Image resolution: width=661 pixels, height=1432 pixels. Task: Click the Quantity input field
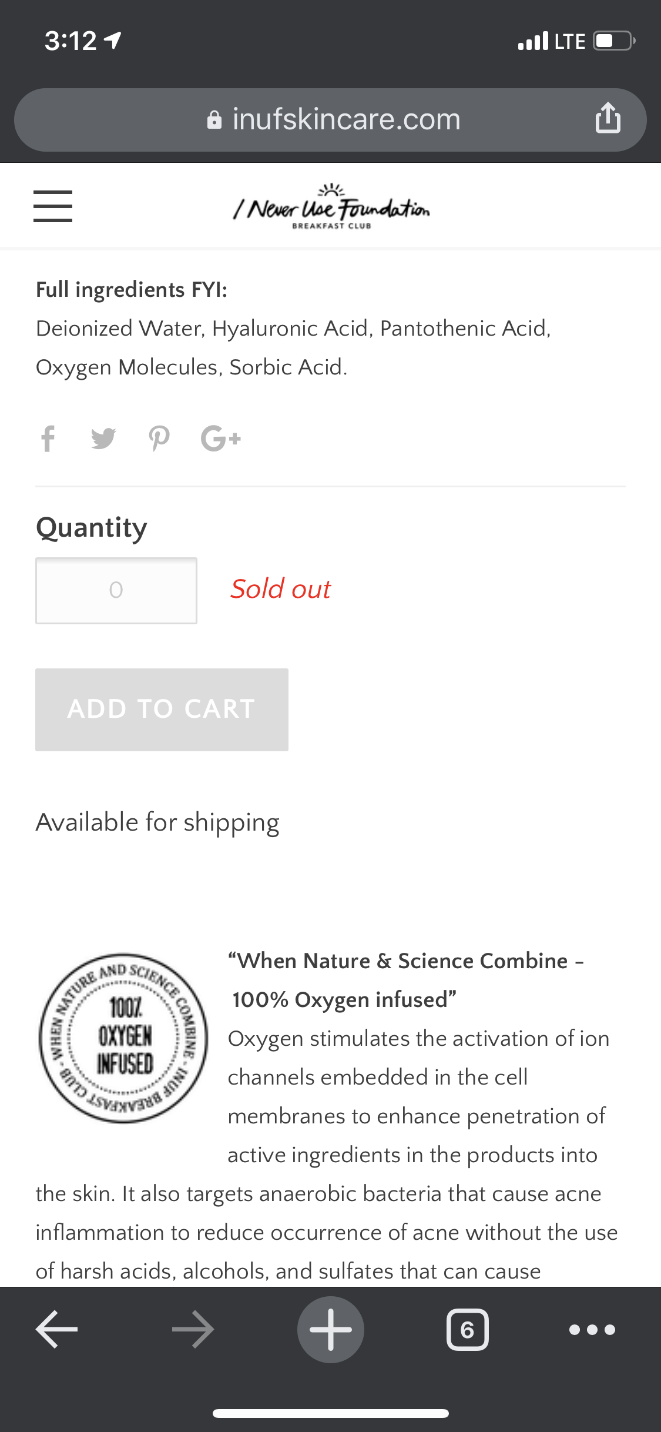(x=116, y=590)
